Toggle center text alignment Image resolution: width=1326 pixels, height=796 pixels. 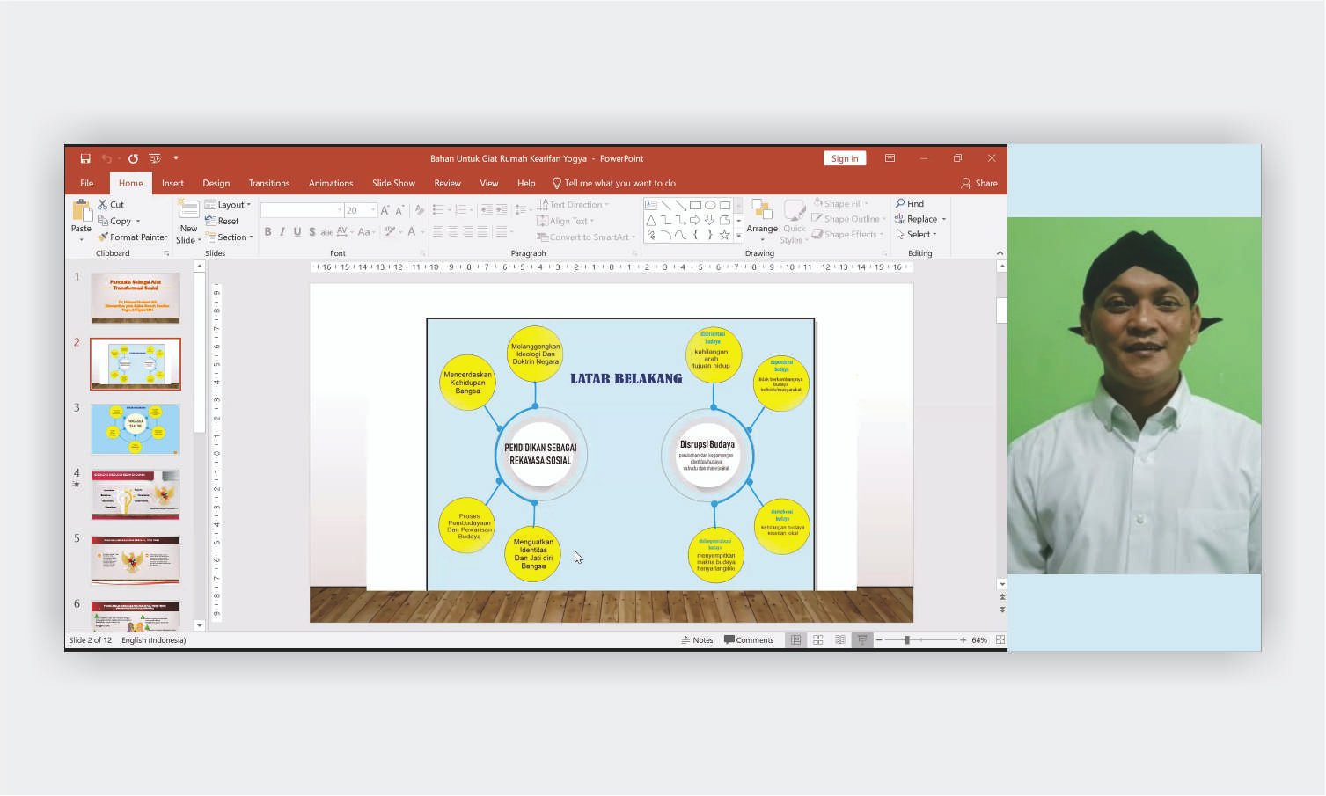453,232
